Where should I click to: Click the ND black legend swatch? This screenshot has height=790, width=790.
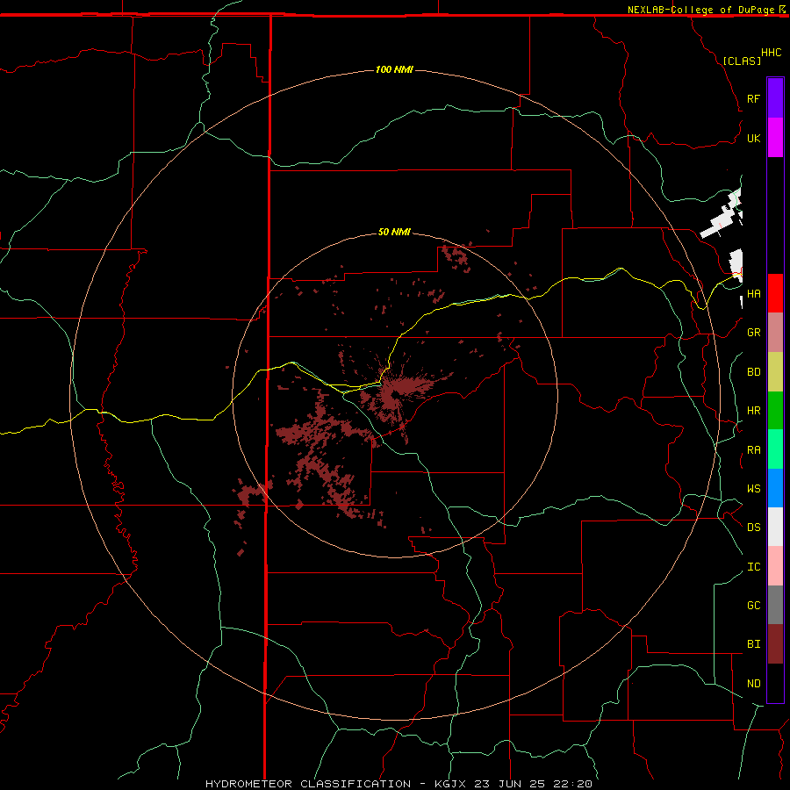775,683
